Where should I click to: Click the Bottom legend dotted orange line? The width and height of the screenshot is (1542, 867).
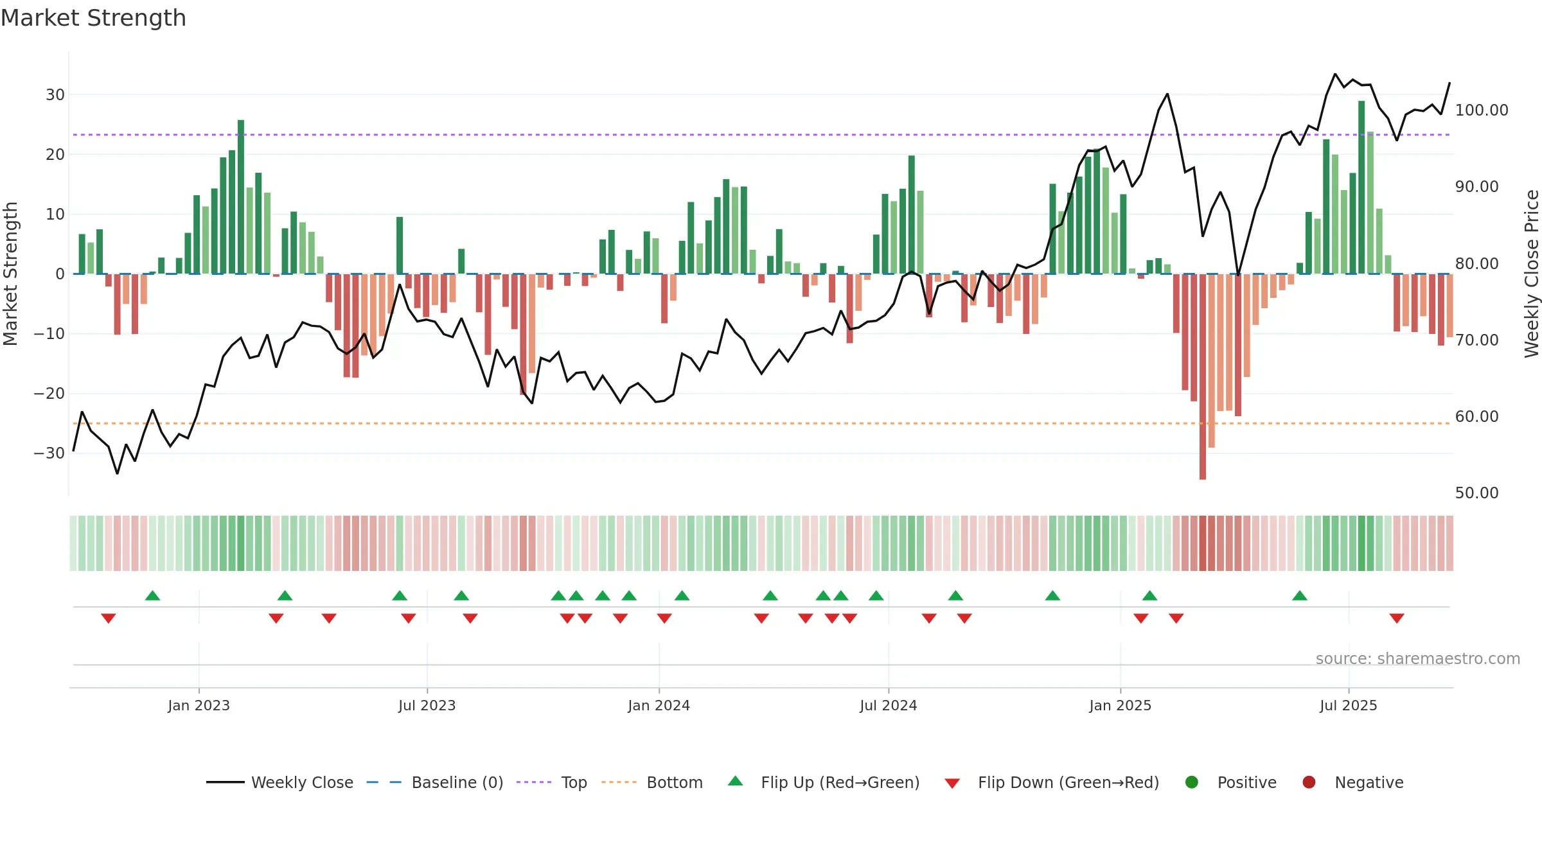pyautogui.click(x=619, y=782)
